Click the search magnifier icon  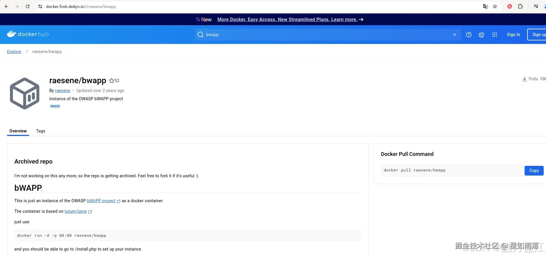(x=200, y=35)
